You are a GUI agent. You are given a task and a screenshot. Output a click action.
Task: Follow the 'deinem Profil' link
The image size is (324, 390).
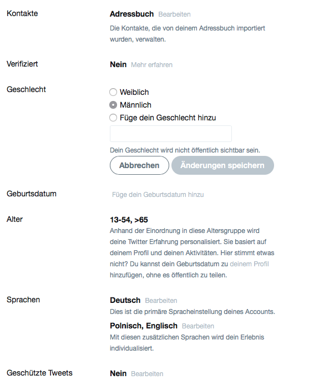249,264
